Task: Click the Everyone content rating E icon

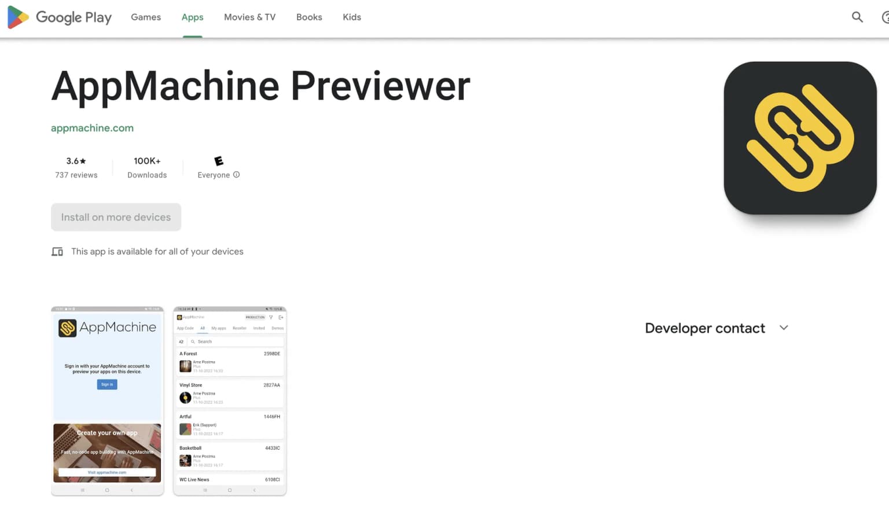Action: pos(219,160)
